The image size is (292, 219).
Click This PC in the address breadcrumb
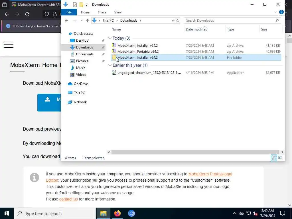[x=108, y=21]
